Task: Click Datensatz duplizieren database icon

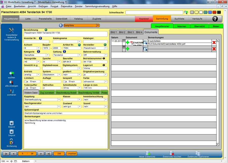Action: coord(198,153)
